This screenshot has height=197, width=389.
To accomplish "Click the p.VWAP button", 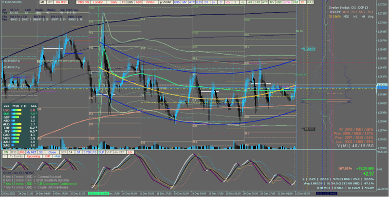I will pyautogui.click(x=166, y=2).
